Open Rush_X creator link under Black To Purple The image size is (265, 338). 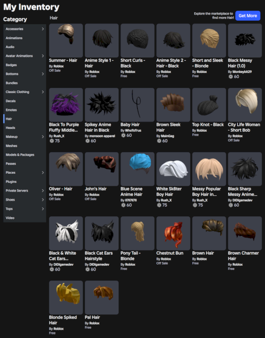point(59,136)
